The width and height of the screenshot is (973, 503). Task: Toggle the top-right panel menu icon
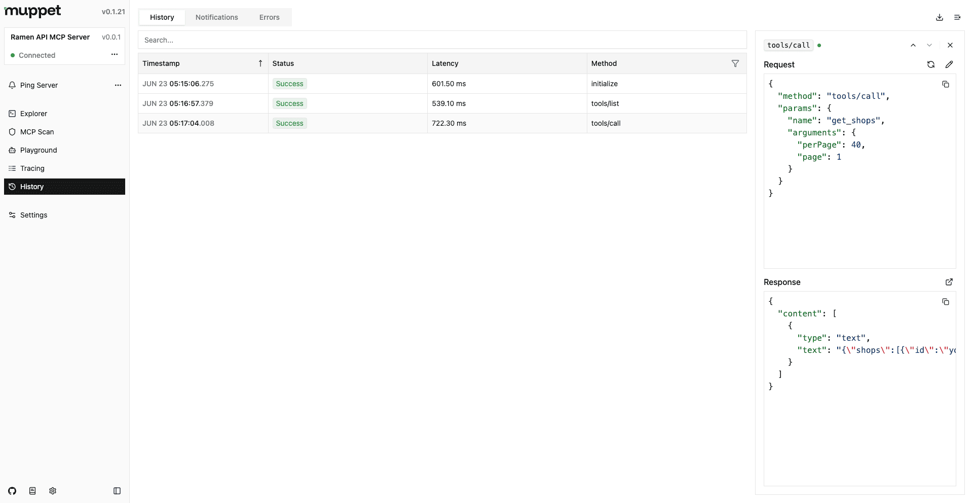tap(957, 17)
